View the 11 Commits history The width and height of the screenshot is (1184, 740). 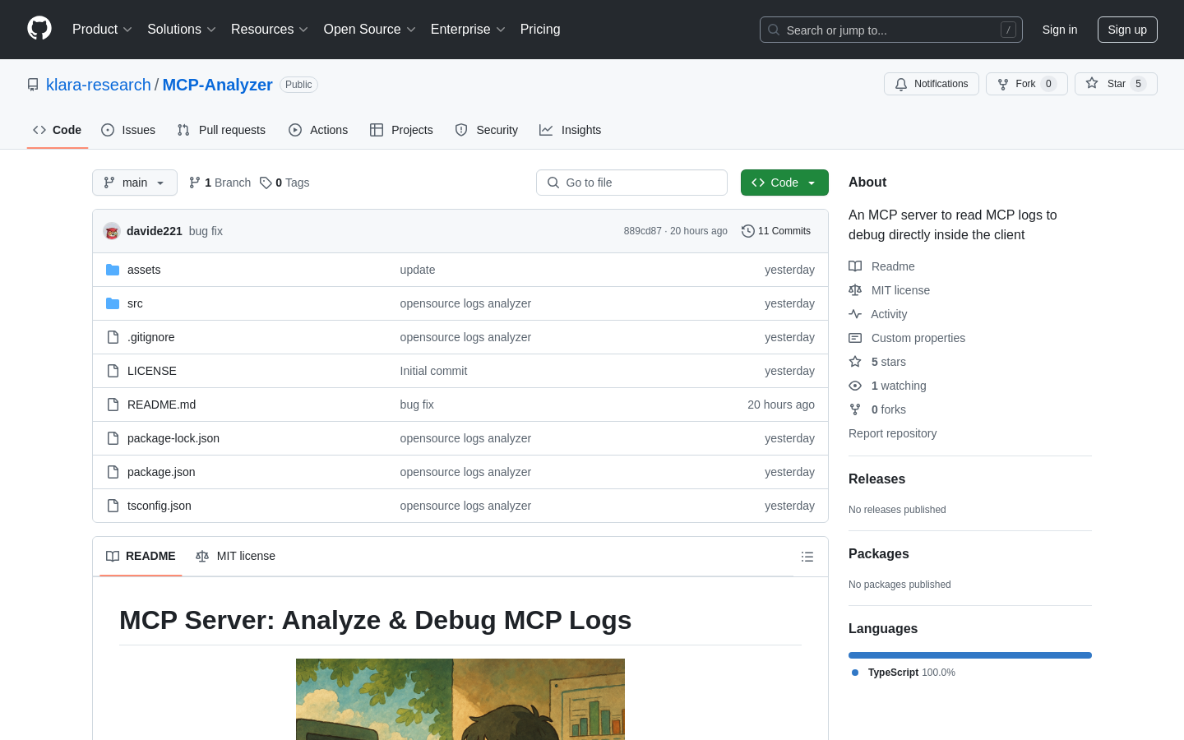tap(776, 231)
